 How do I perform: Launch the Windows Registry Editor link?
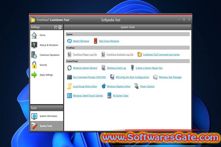[x=118, y=86]
